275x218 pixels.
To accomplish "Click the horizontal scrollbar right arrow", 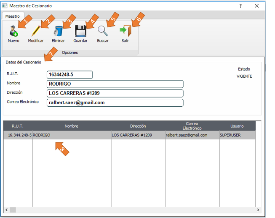I will point(258,210).
